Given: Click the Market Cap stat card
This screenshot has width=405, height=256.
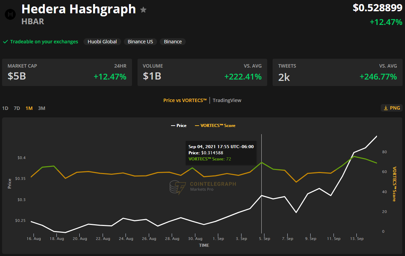Looking at the screenshot, I should [67, 72].
